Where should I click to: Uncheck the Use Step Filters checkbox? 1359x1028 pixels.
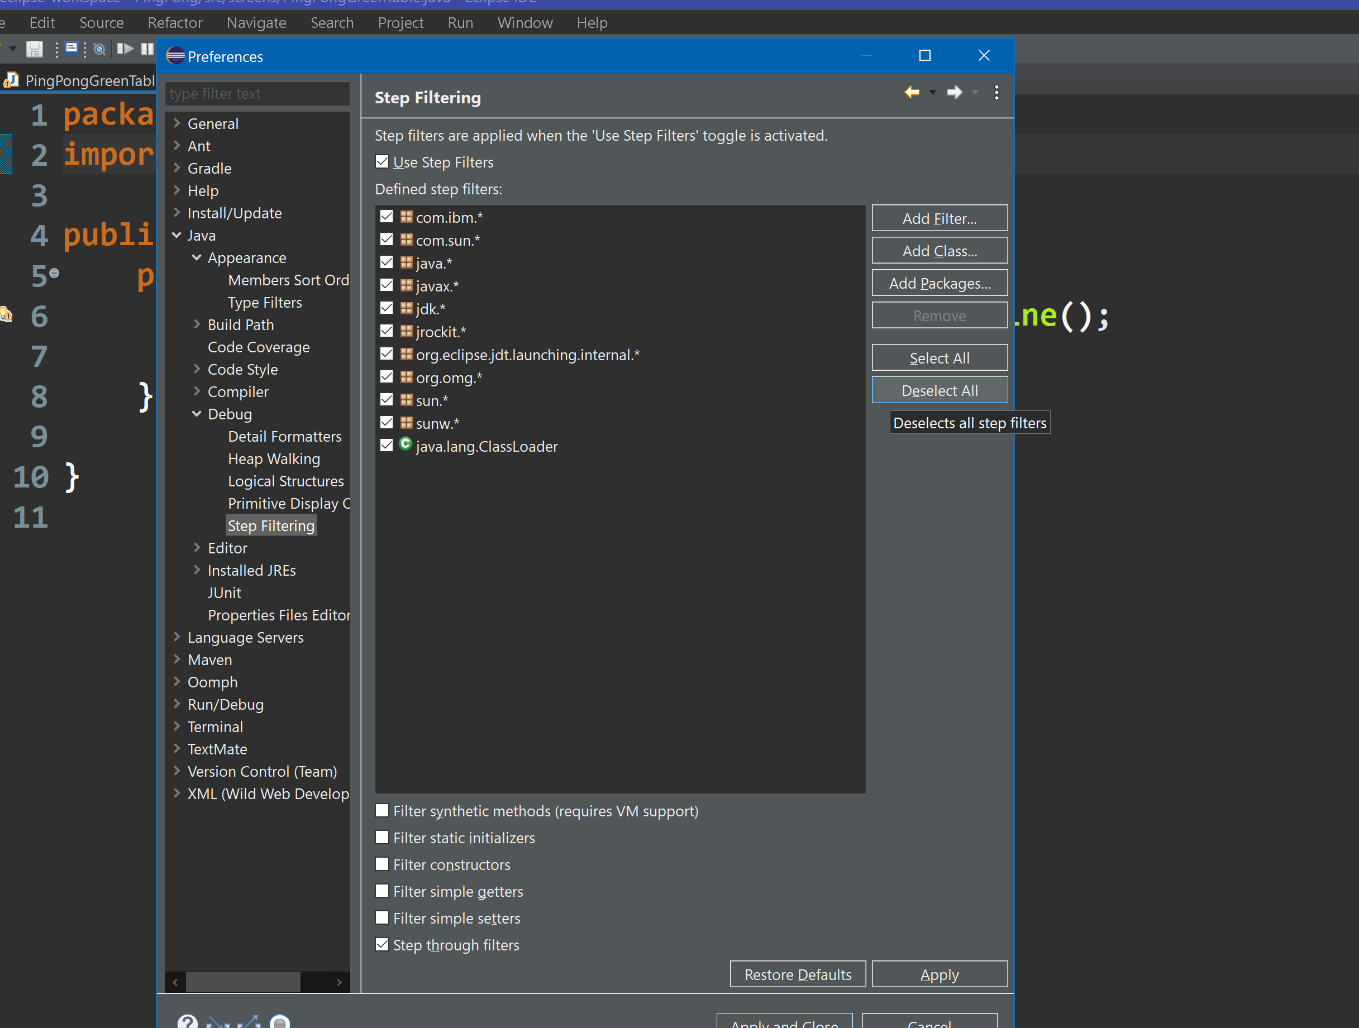pos(382,161)
